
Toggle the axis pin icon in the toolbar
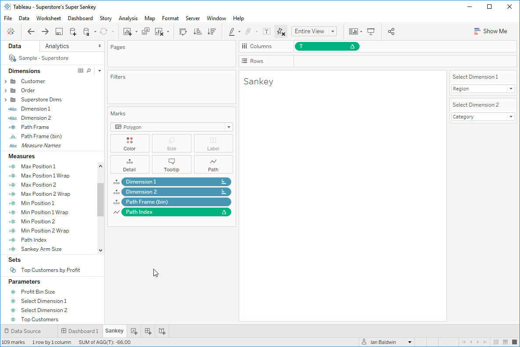[x=281, y=31]
